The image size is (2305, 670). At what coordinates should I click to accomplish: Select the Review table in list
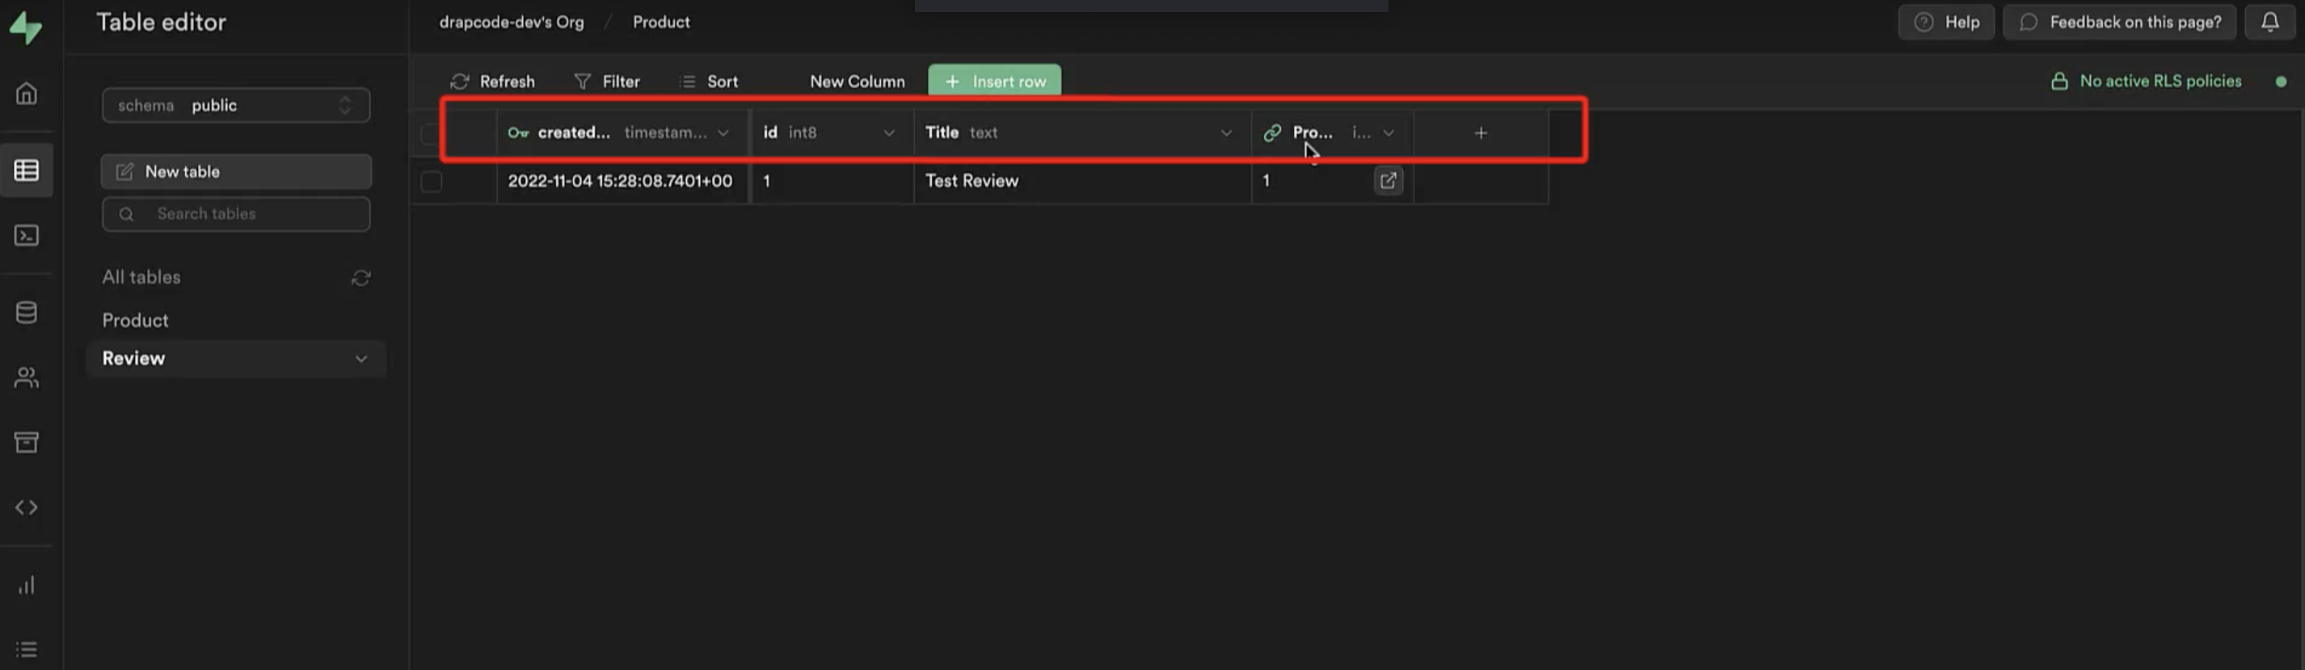(x=236, y=359)
